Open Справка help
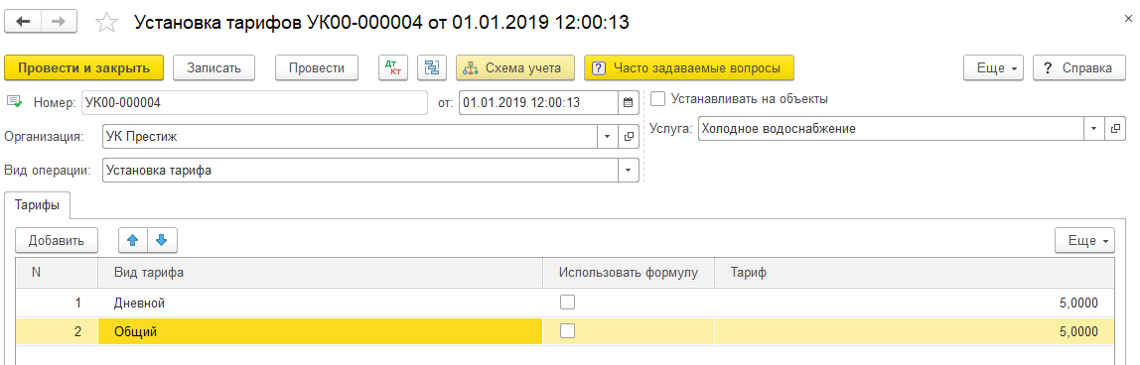Screen dimensions: 1140x365 (x=1078, y=68)
